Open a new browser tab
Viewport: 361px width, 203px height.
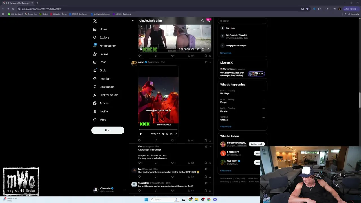click(x=37, y=3)
